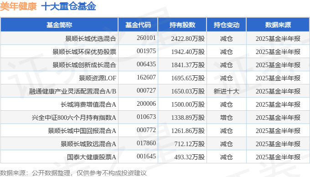310x177 pixels.
Task: Click the 新进十大 position change cell
Action: coord(227,91)
